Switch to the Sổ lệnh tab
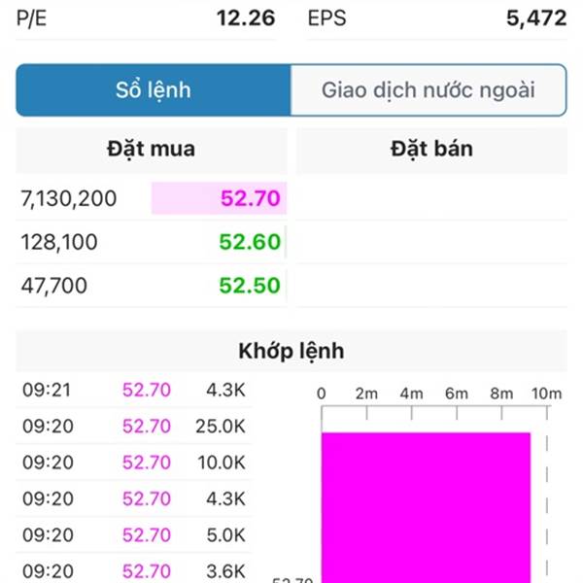 point(154,90)
